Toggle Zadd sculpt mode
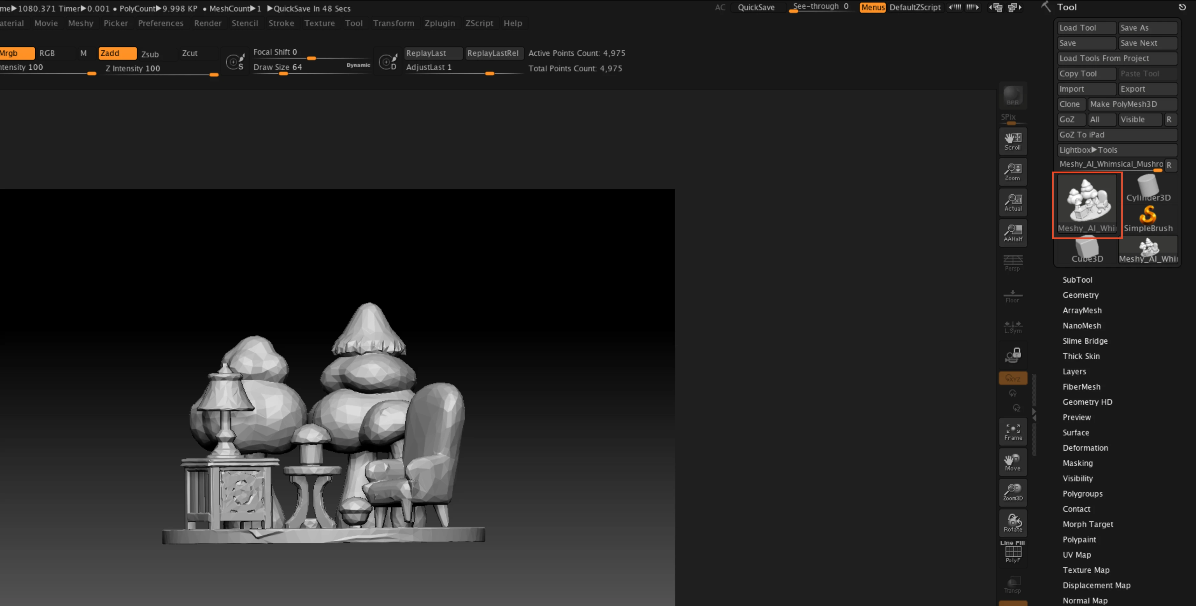1196x606 pixels. coord(117,53)
